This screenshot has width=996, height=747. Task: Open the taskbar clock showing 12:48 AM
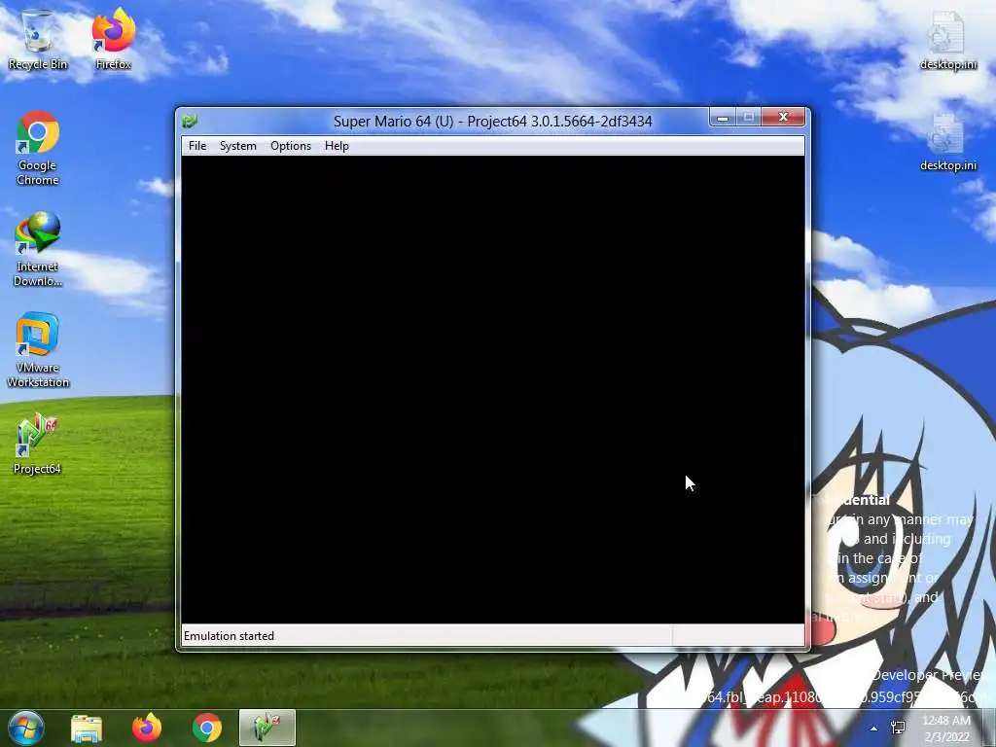pyautogui.click(x=946, y=728)
